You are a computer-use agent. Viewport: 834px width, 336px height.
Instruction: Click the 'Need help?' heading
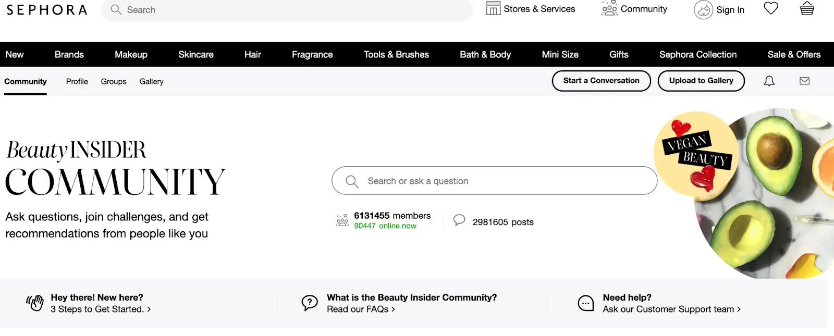[x=627, y=297]
